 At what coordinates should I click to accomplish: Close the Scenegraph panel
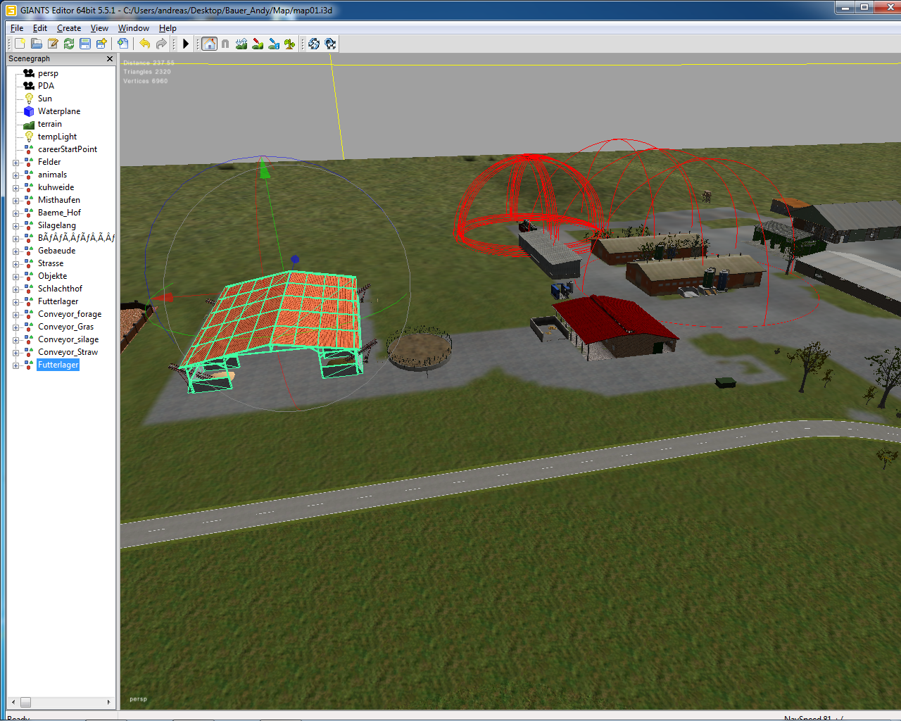[x=110, y=59]
